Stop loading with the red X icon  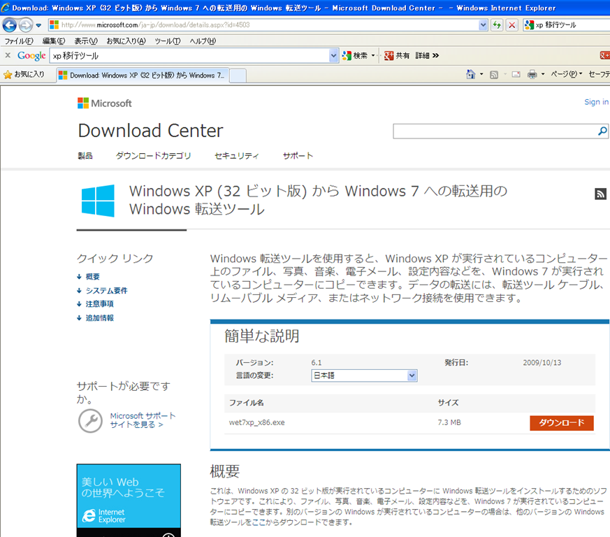coord(512,25)
